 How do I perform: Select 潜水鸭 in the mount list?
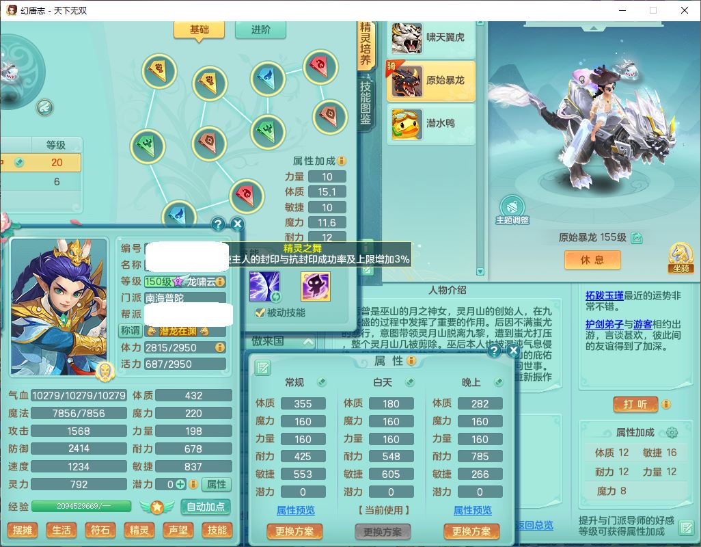point(431,124)
